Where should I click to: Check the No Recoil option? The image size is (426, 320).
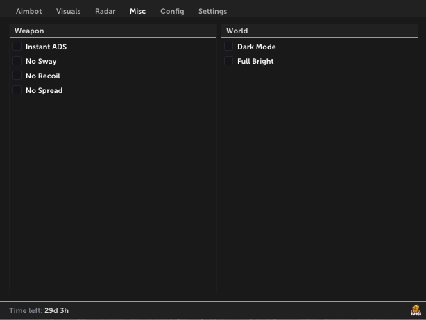[17, 76]
